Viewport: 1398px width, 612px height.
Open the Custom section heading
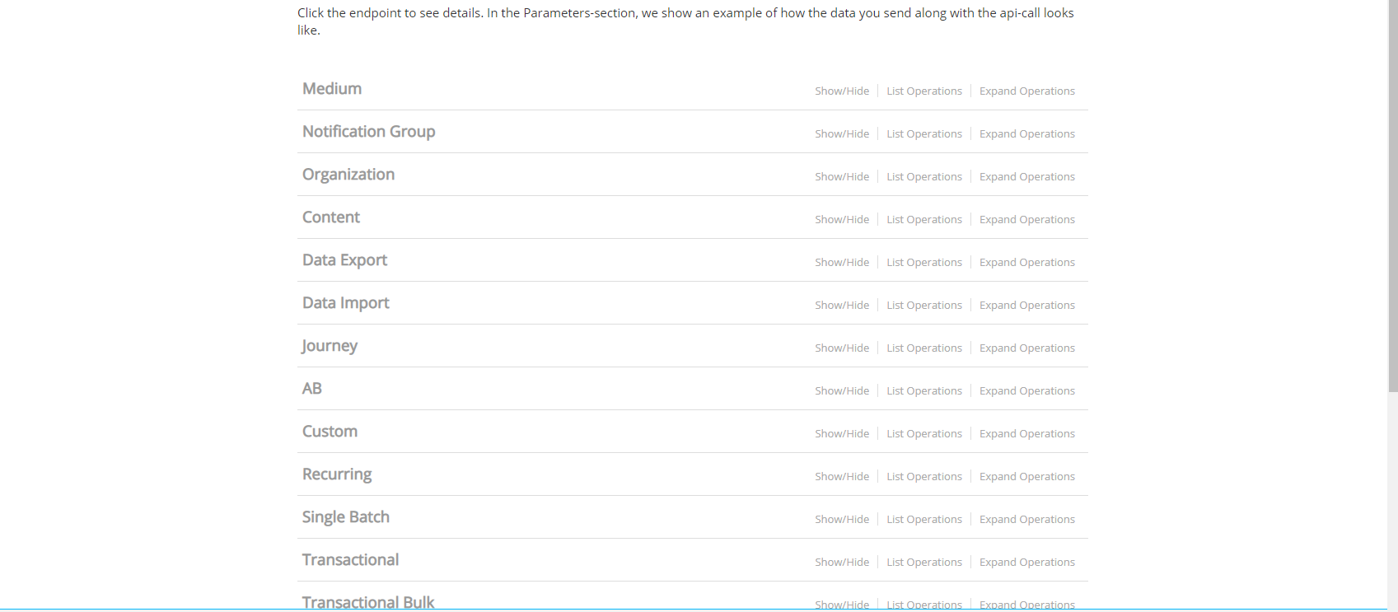click(x=330, y=432)
